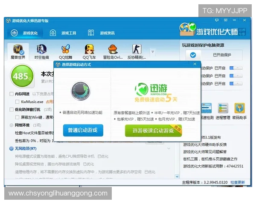Click the 游戏优化大师 logo at top right
Screen dimensions: 256x204
pos(212,30)
